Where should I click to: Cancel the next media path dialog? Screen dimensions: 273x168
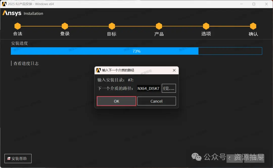tap(156, 101)
